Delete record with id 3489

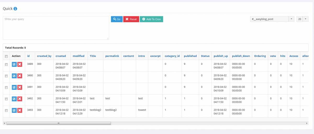coord(20,64)
